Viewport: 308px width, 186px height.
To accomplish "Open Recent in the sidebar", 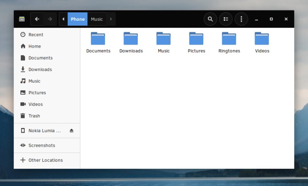I will pos(35,35).
